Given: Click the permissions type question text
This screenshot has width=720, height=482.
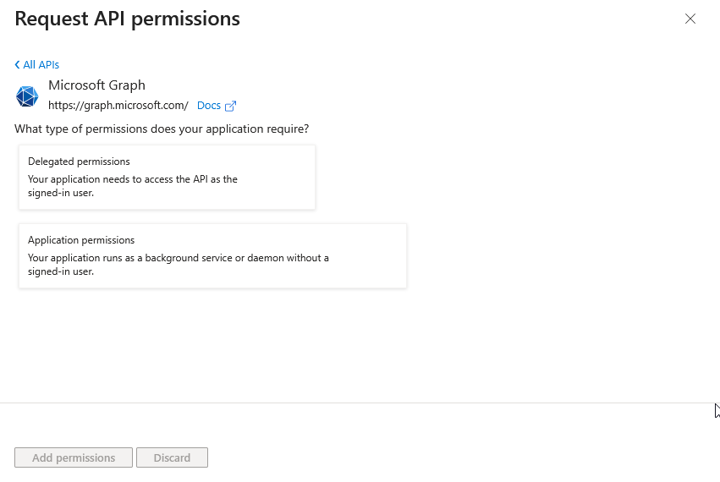Looking at the screenshot, I should [162, 129].
